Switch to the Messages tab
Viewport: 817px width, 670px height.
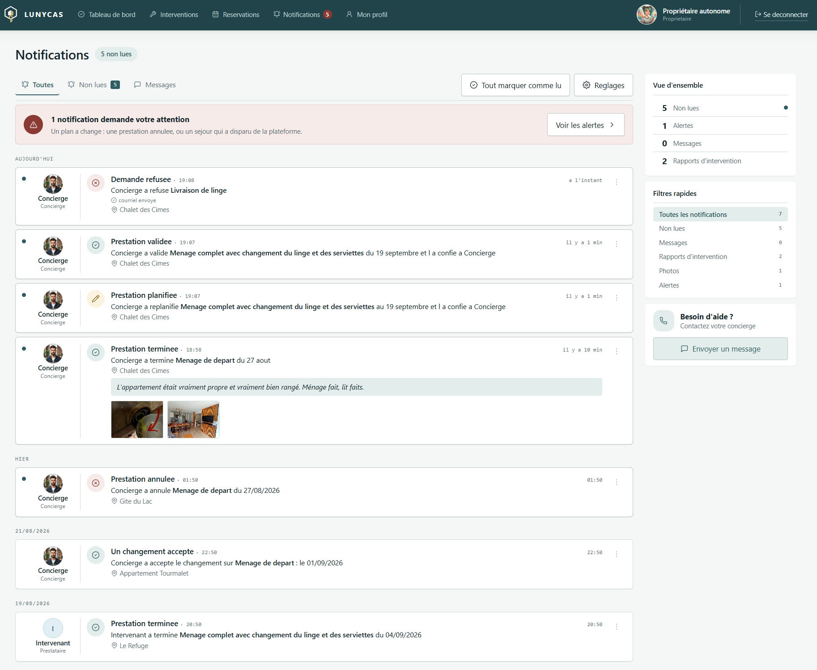click(x=155, y=85)
